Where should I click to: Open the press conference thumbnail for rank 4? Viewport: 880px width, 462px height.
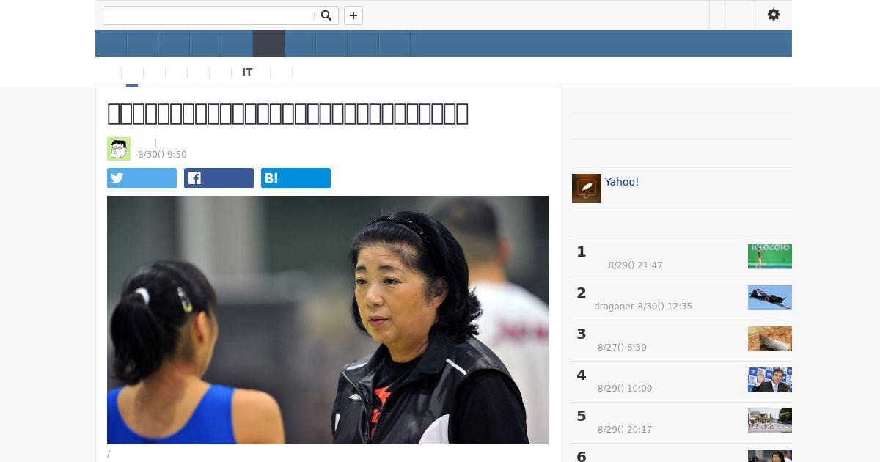770,380
